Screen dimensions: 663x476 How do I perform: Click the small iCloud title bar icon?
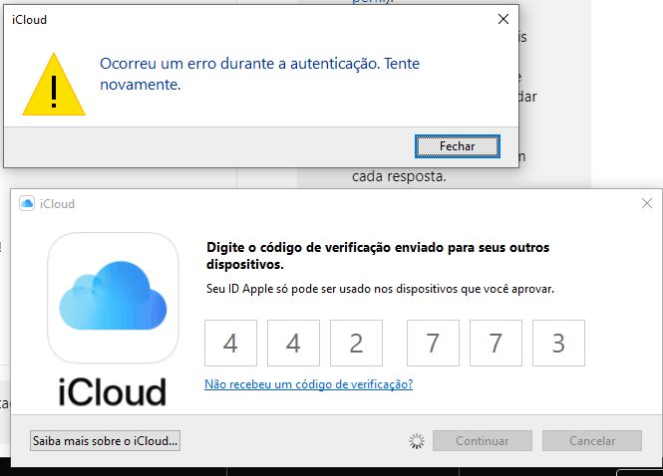click(27, 203)
